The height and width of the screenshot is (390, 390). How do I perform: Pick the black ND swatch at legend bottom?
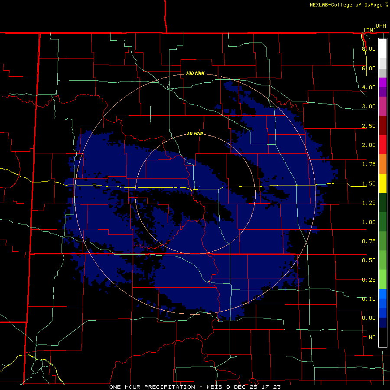383,337
